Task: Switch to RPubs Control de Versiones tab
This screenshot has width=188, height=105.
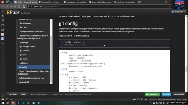Action: pos(26,2)
